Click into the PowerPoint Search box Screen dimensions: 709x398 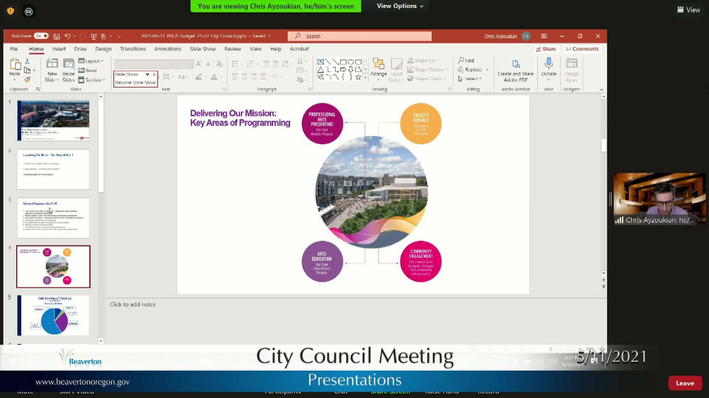359,36
